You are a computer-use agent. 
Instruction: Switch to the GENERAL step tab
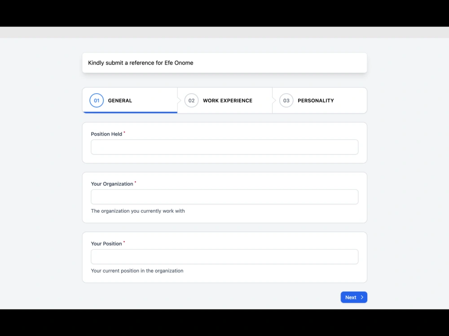[x=120, y=100]
